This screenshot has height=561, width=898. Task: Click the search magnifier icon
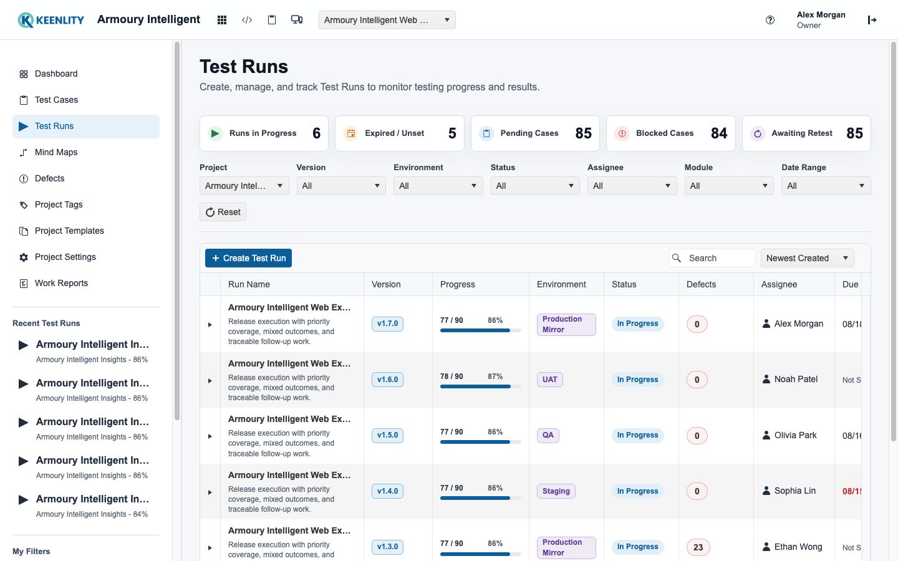click(677, 258)
